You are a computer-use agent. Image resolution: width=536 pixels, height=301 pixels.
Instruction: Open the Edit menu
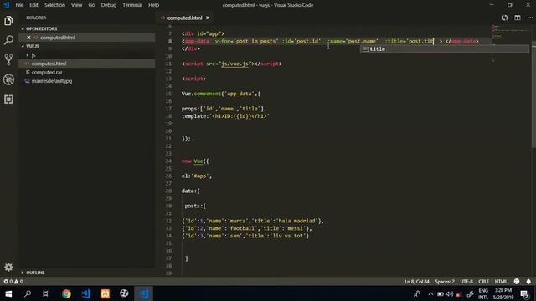[33, 5]
